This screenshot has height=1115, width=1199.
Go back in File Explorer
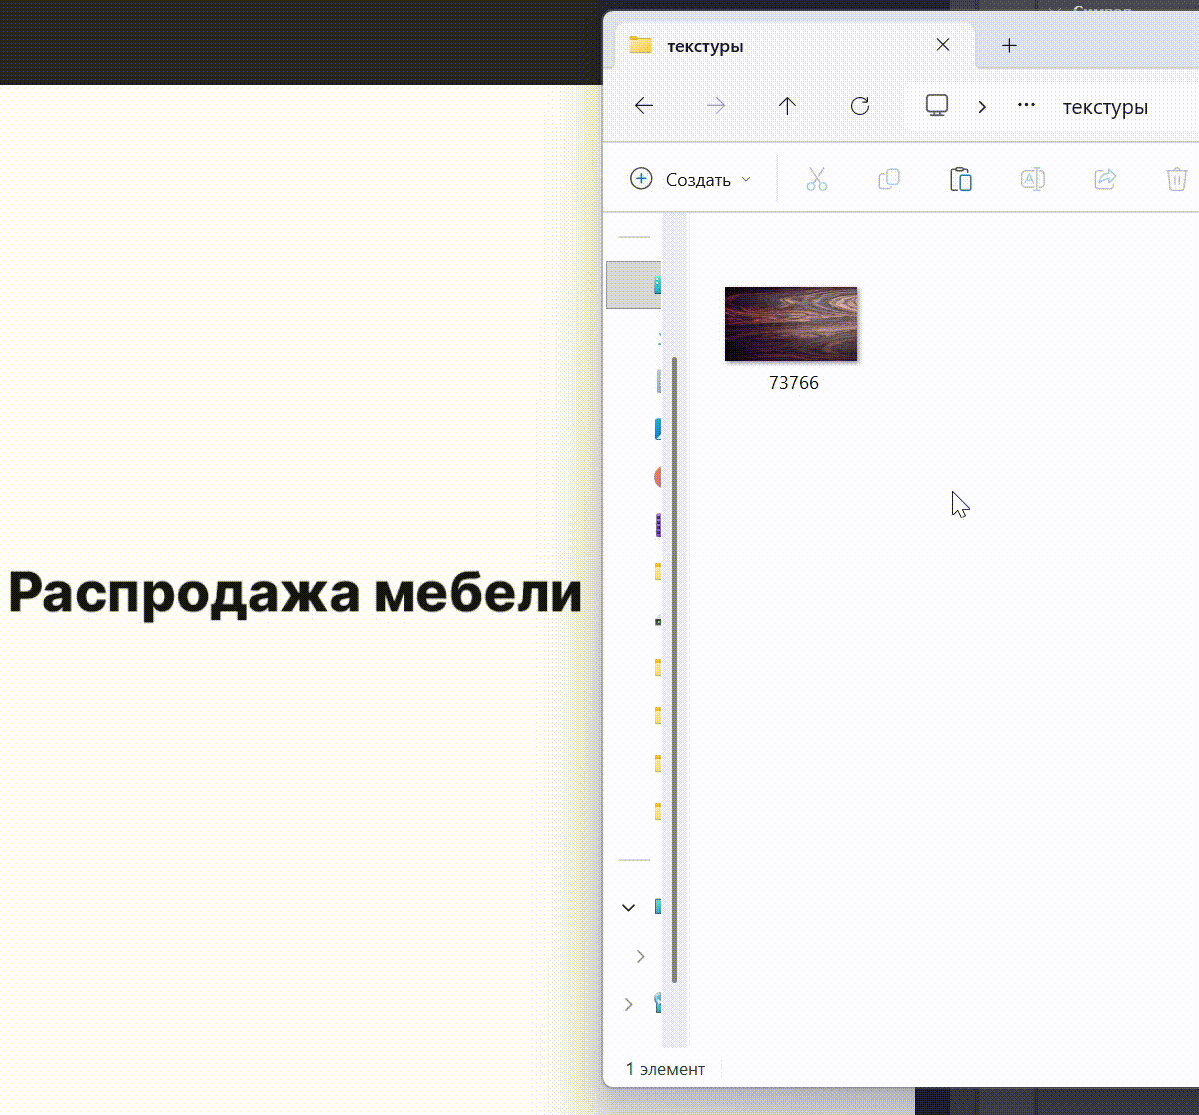tap(644, 106)
